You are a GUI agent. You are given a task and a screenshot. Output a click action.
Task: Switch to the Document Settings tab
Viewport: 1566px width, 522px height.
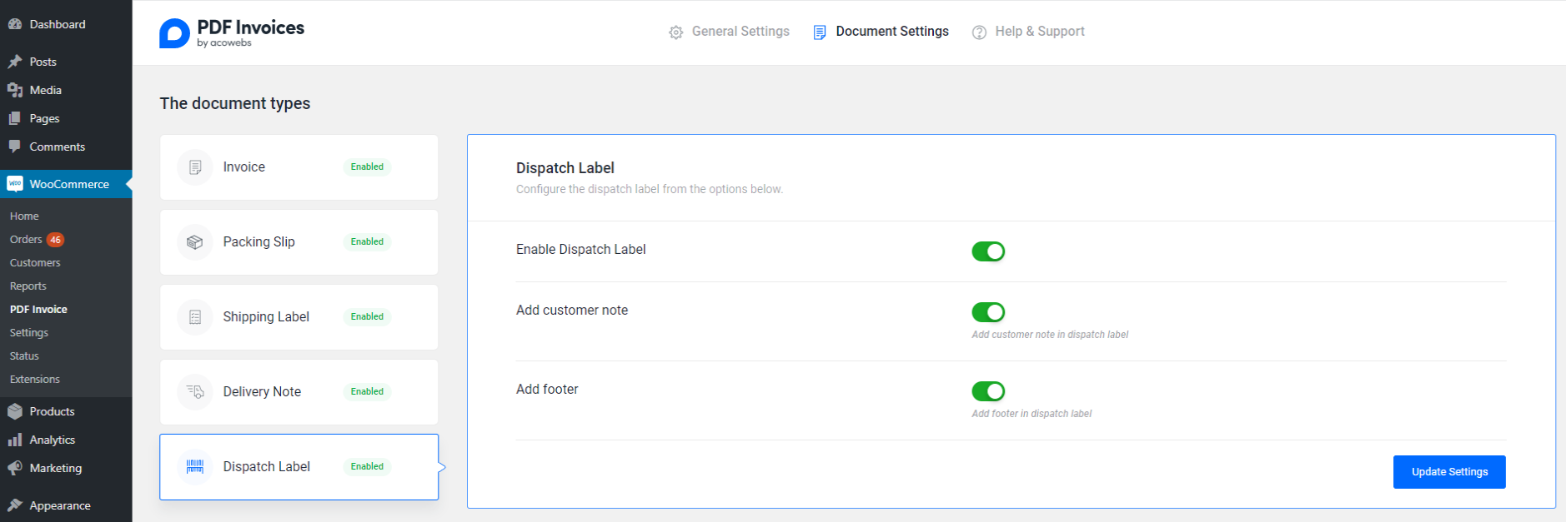881,32
